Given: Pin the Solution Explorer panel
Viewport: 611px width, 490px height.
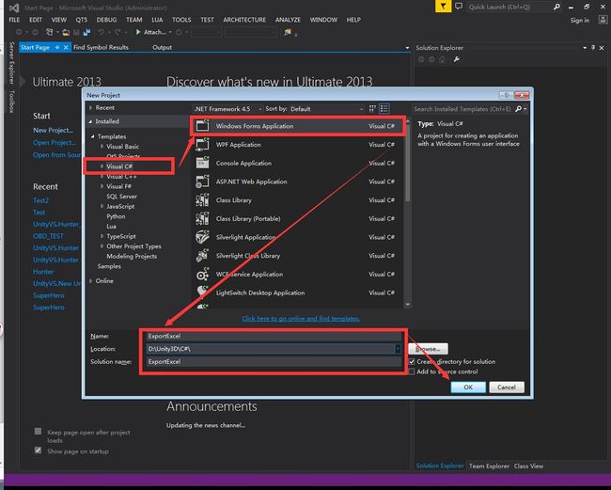Looking at the screenshot, I should tap(593, 48).
